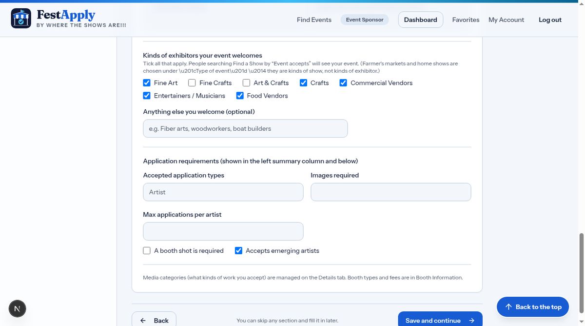Click Back to the top button
585x326 pixels.
point(533,307)
